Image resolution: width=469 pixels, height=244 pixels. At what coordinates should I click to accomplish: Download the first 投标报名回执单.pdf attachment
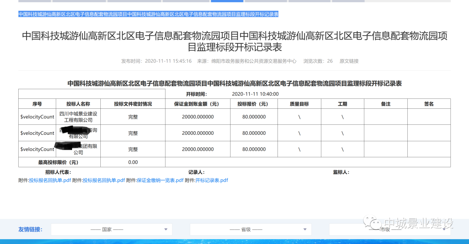[50, 180]
